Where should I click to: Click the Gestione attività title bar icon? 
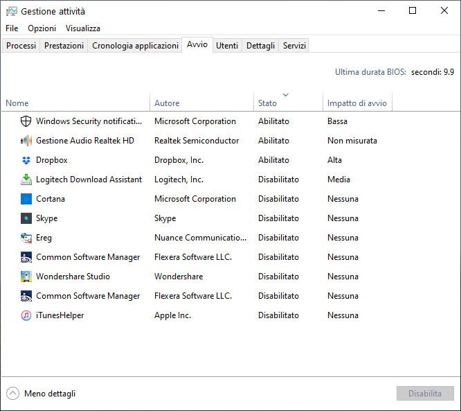(11, 11)
